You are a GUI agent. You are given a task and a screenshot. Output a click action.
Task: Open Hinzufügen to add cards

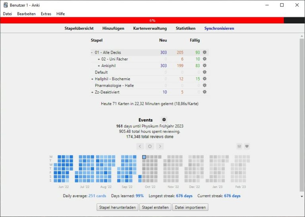pos(113,28)
